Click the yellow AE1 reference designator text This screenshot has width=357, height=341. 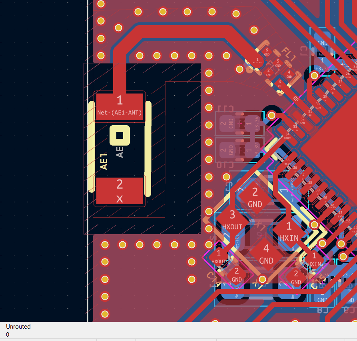tap(104, 161)
